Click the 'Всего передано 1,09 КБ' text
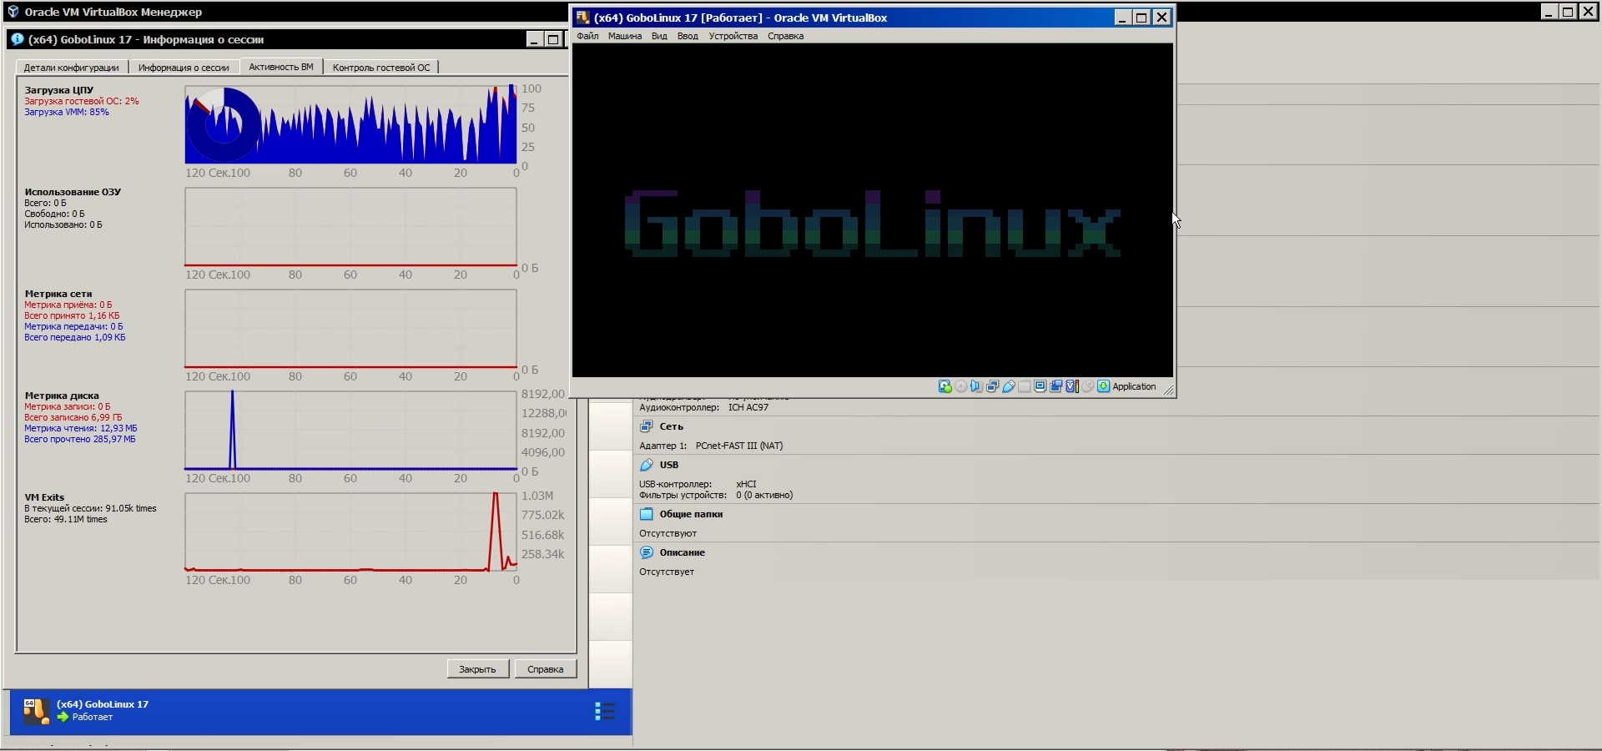 pos(75,337)
